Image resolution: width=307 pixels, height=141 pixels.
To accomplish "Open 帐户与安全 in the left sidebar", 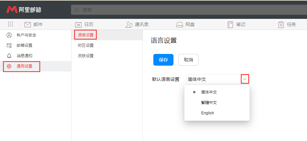I will click(x=26, y=35).
